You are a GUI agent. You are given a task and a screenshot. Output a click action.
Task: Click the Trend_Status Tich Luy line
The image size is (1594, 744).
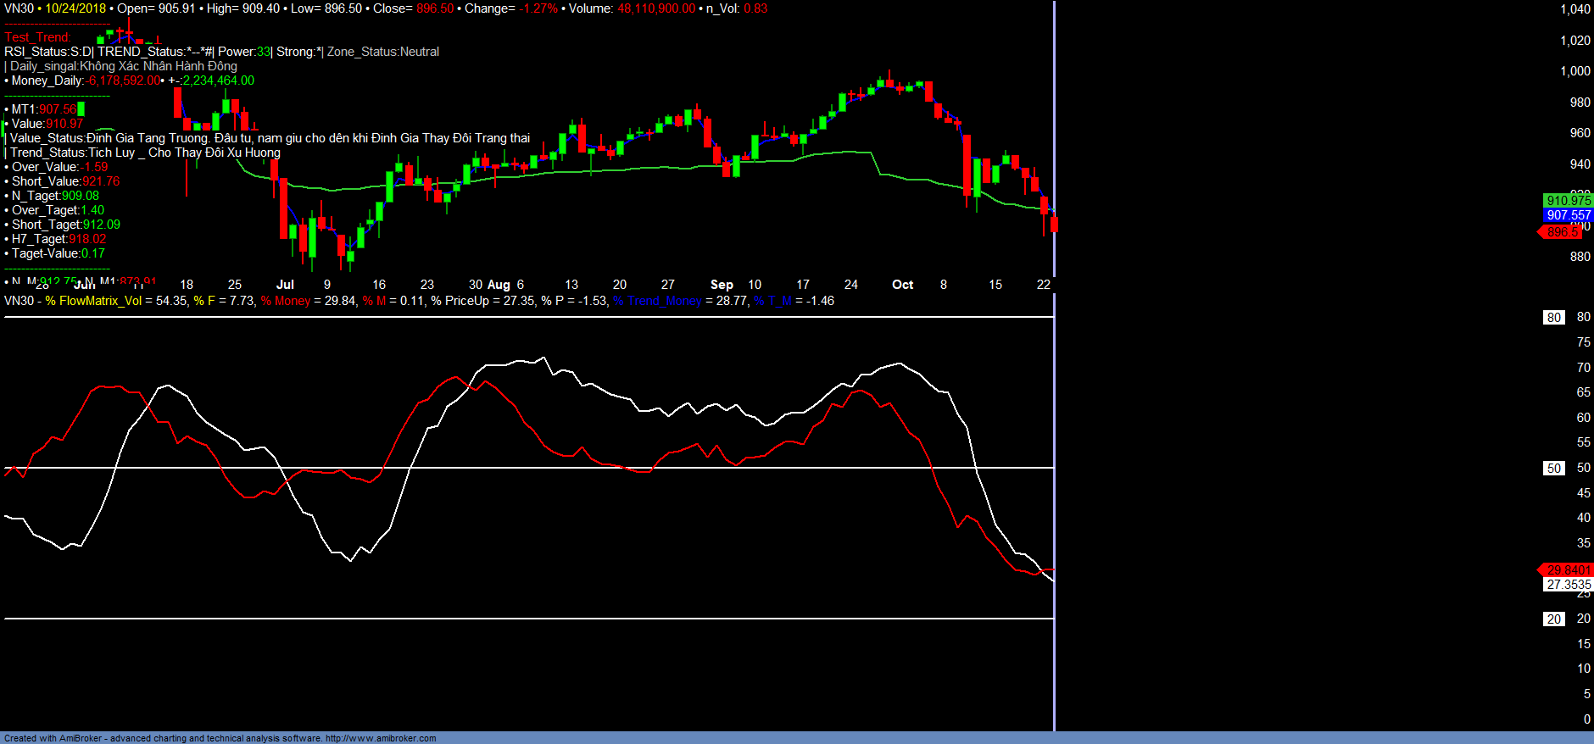point(144,153)
